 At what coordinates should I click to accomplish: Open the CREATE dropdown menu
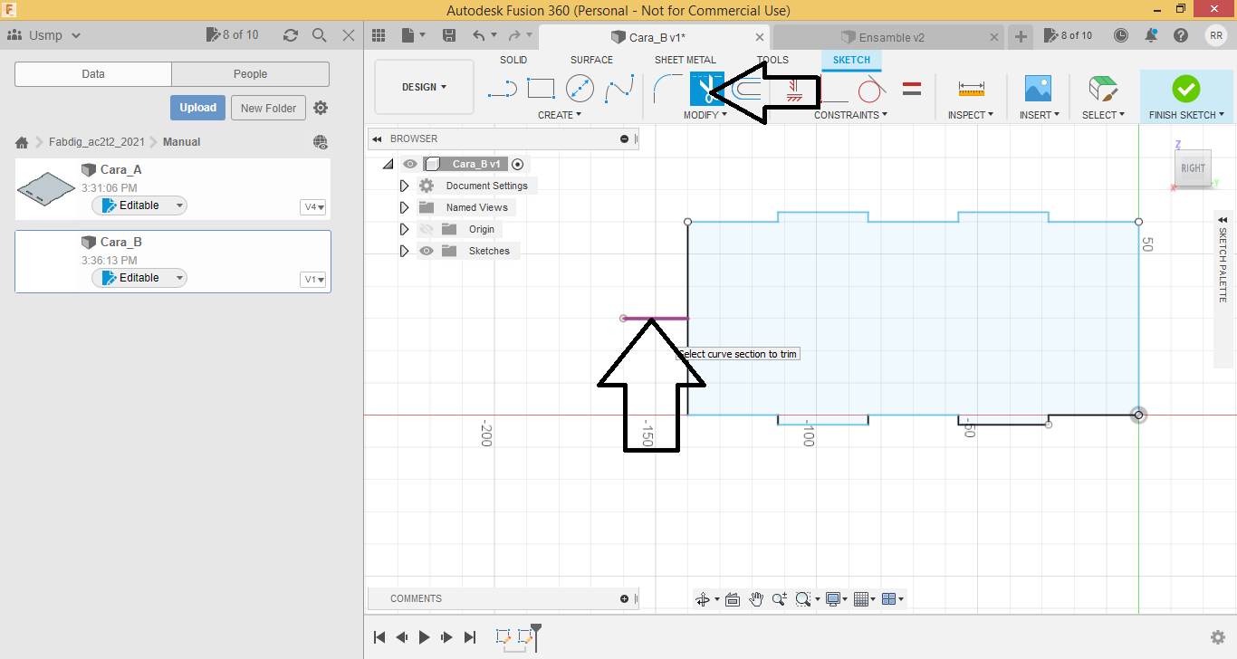[x=559, y=115]
